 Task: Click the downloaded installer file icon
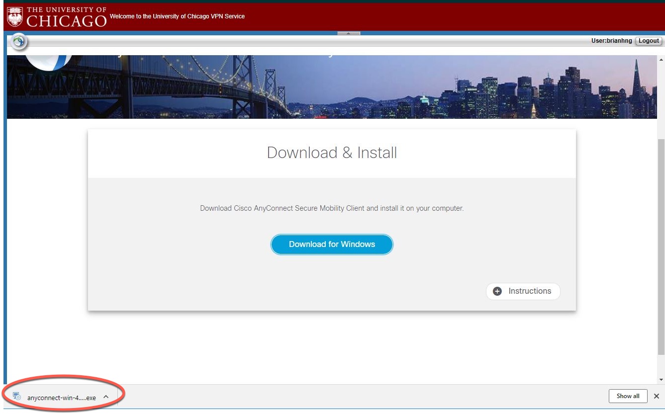coord(17,396)
